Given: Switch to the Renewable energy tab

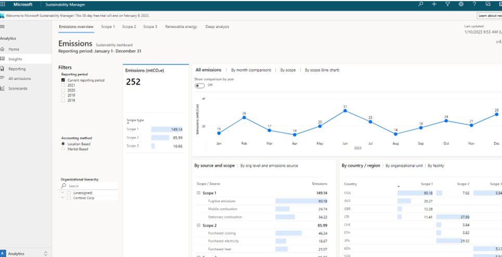Looking at the screenshot, I should [x=181, y=26].
